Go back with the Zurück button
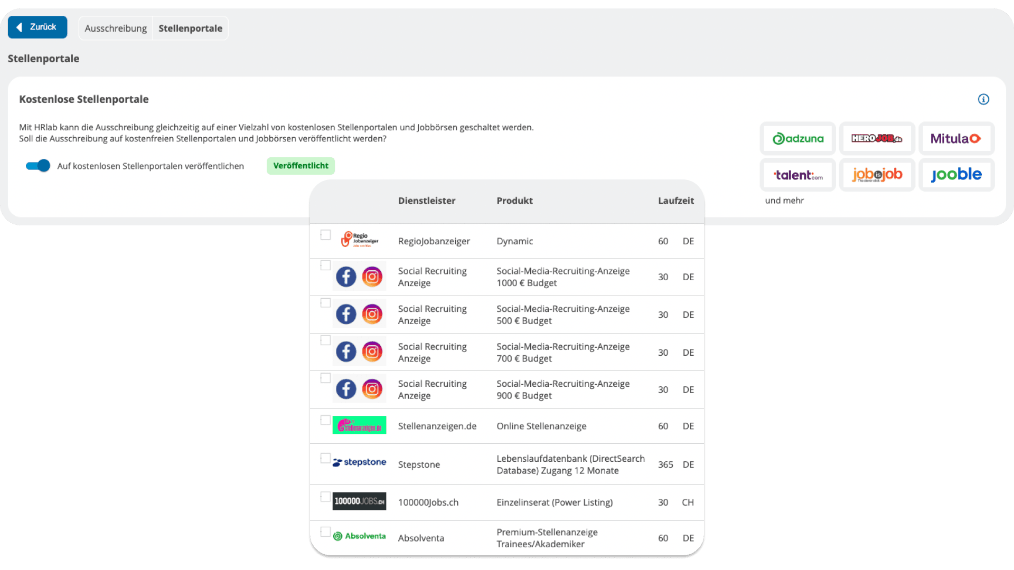Image resolution: width=1014 pixels, height=570 pixels. point(37,27)
